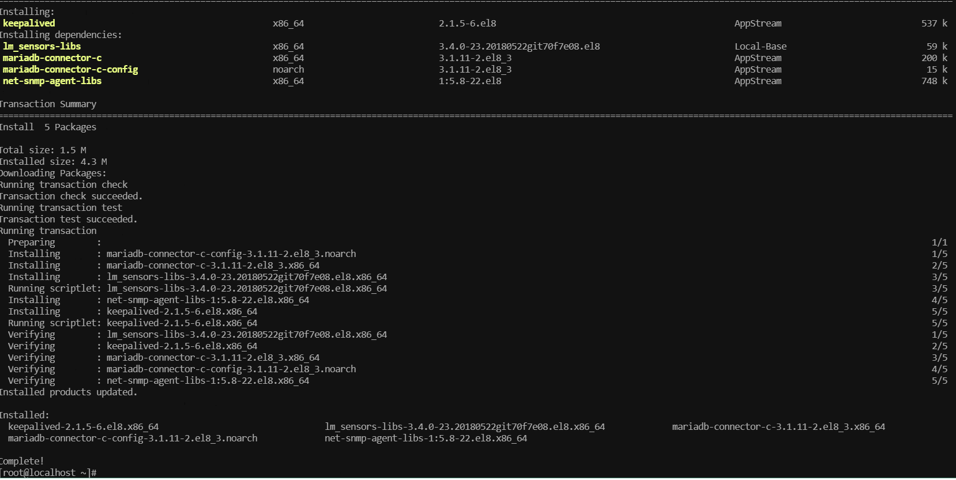Click Running scriptlet lm_sensors-libs line
Viewport: 956px width, 480px height.
pyautogui.click(x=197, y=289)
